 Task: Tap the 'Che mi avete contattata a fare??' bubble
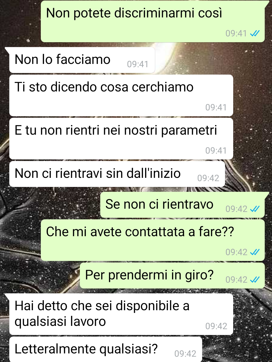153,240
